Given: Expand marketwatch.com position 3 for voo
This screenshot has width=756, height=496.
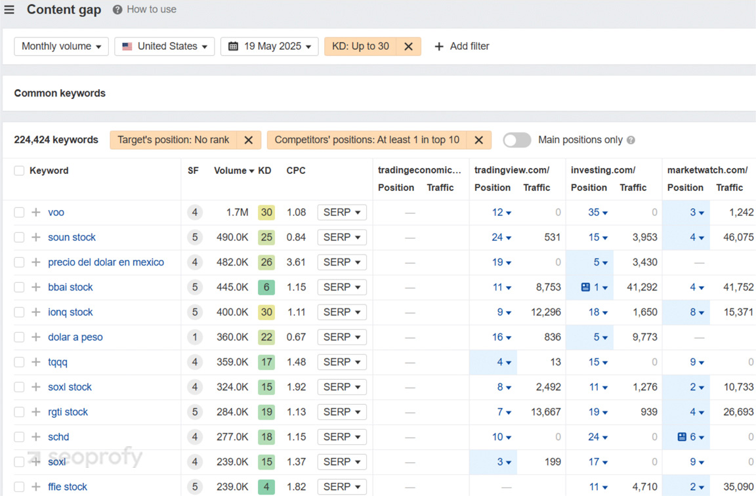Looking at the screenshot, I should coord(697,212).
